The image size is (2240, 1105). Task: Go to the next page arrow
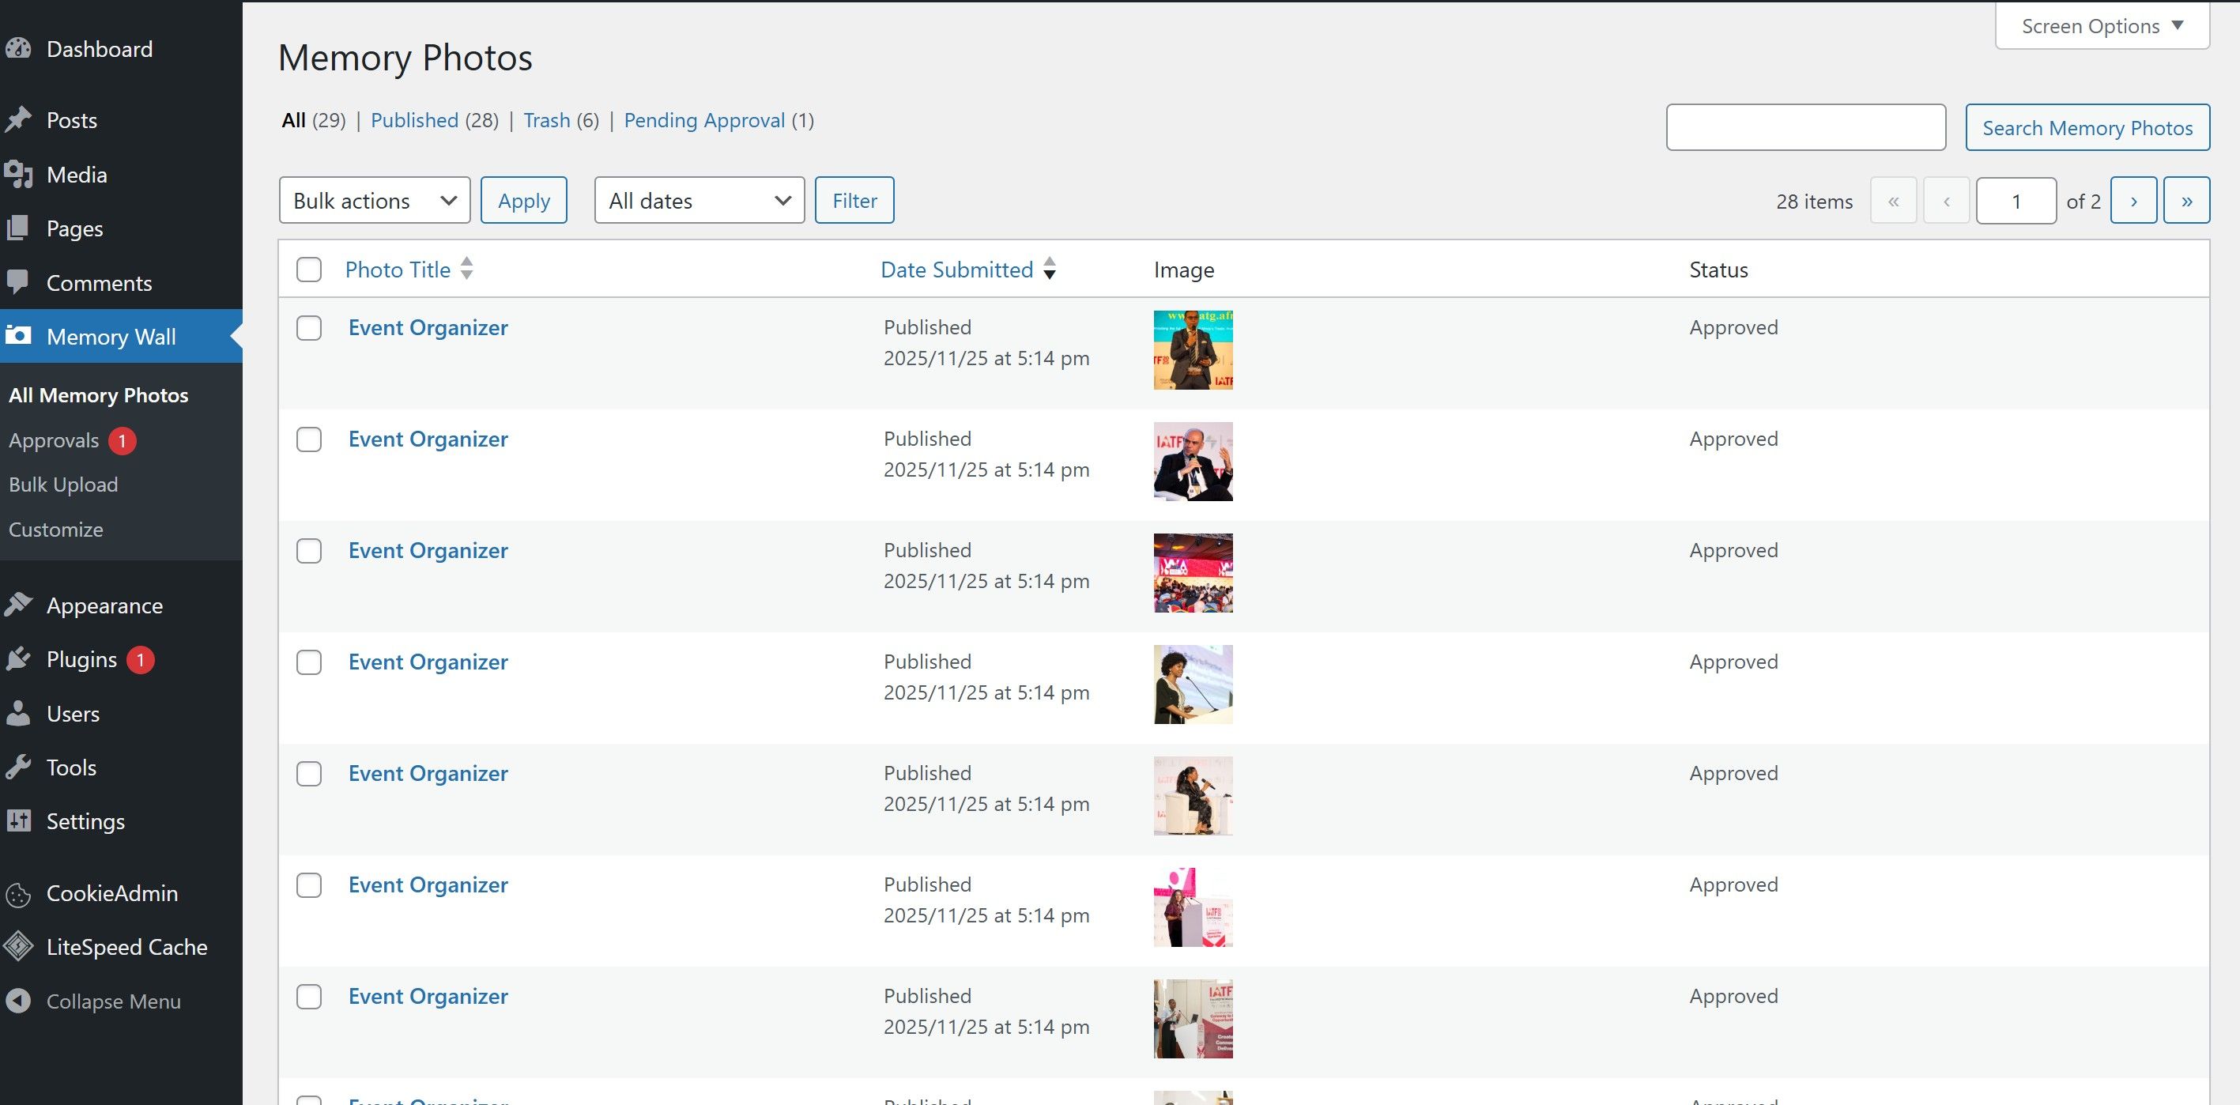2133,201
